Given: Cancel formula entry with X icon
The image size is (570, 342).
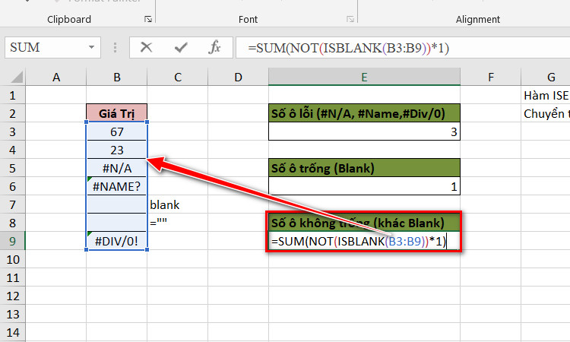Looking at the screenshot, I should click(x=146, y=47).
